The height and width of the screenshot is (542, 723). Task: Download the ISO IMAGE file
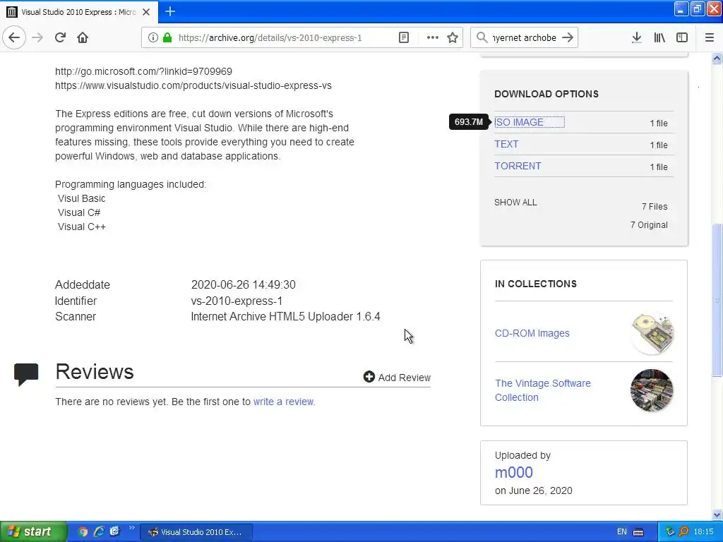click(519, 122)
